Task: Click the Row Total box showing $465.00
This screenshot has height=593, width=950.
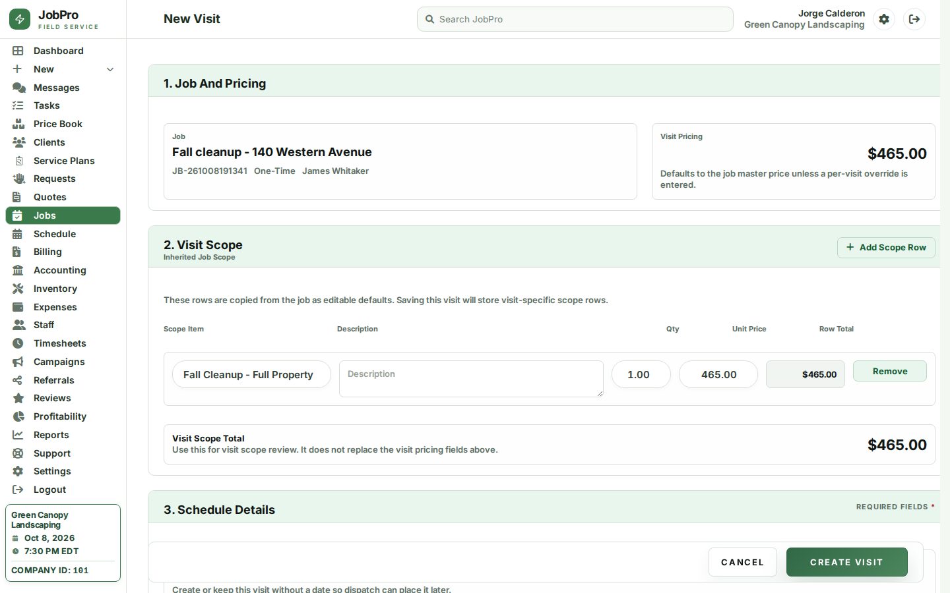Action: click(806, 374)
